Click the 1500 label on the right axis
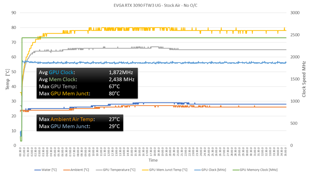311x175 pixels. [294, 79]
